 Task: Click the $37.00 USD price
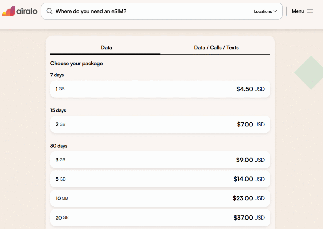249,218
